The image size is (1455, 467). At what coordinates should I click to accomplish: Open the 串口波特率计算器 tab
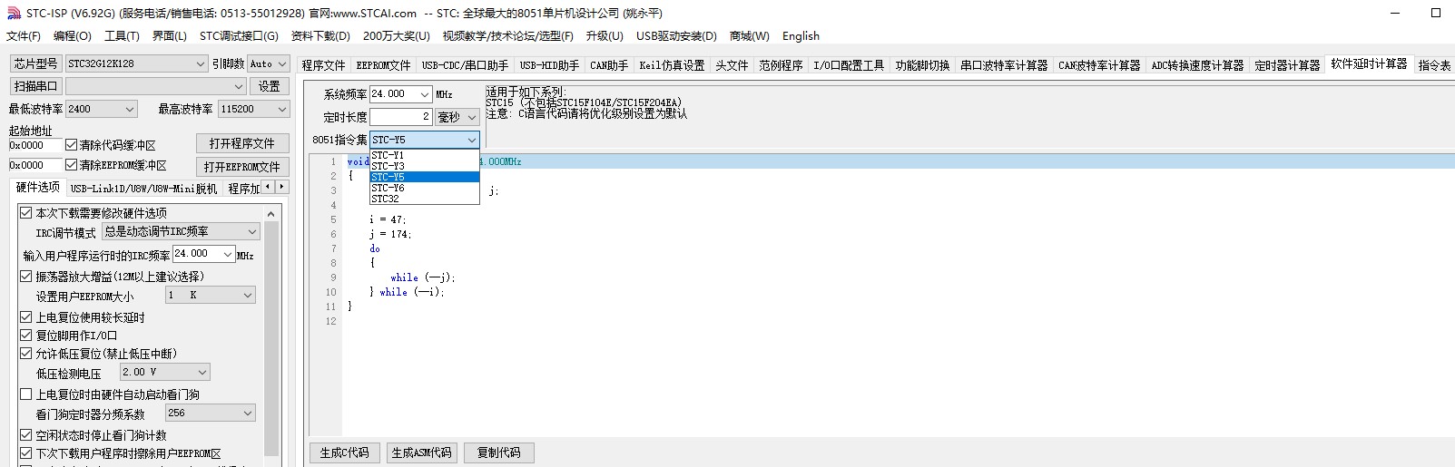point(1004,65)
